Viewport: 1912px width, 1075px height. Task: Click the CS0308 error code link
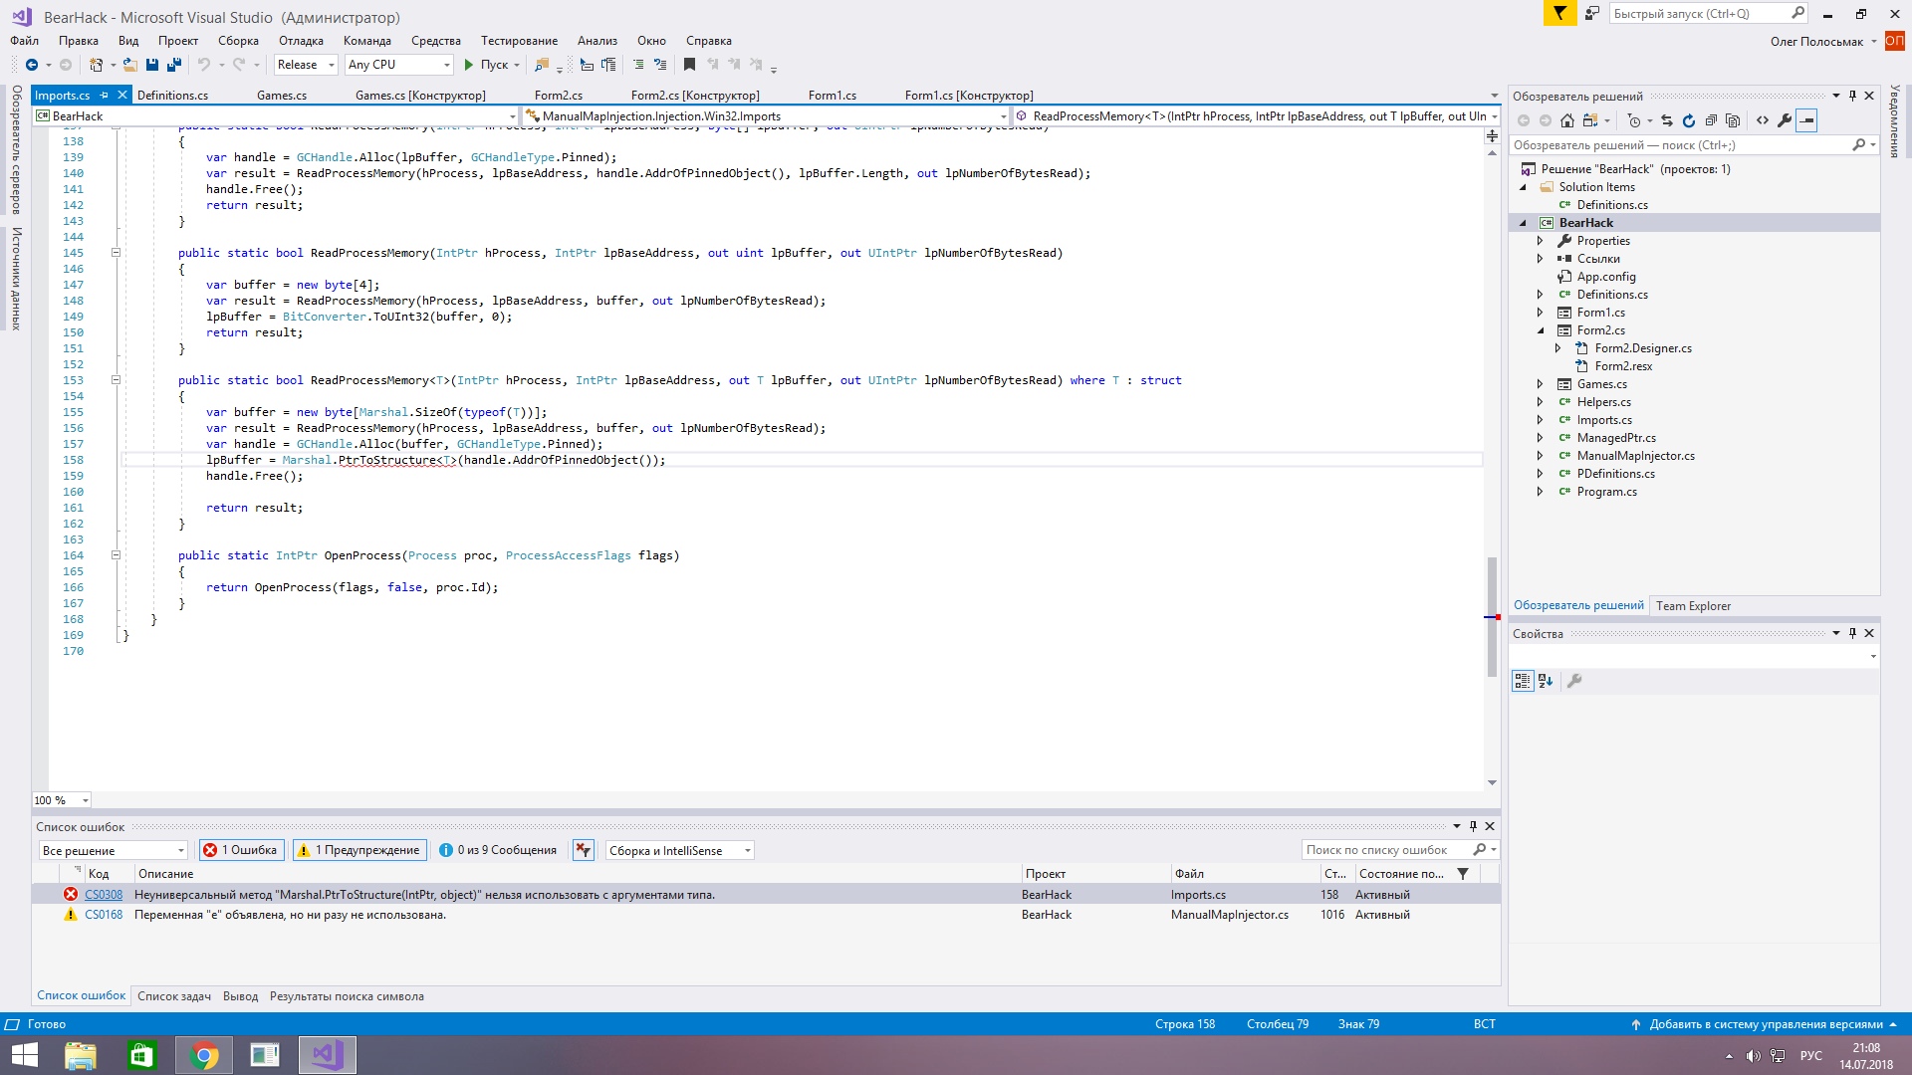(x=104, y=895)
